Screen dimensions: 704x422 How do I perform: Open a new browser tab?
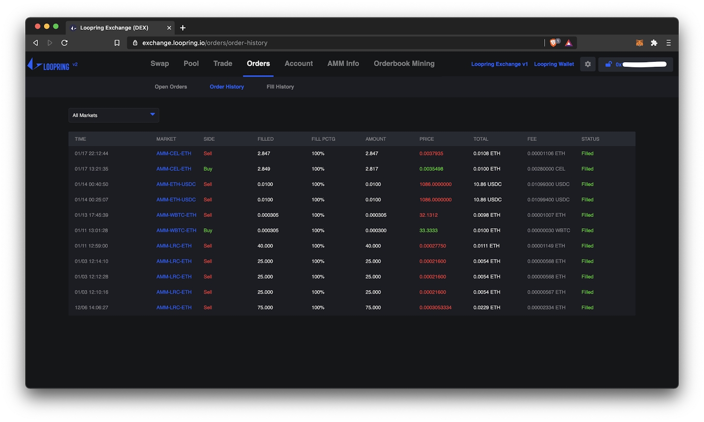coord(183,28)
